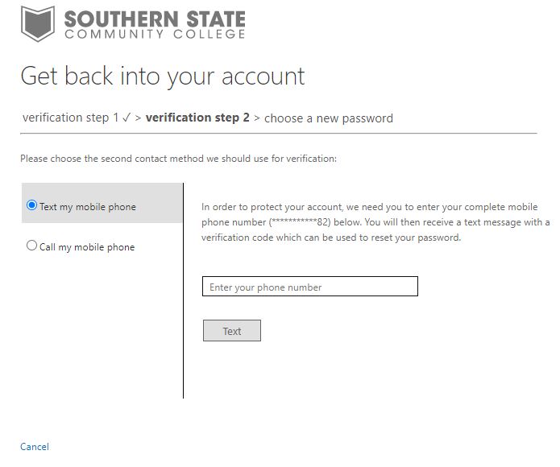Click the paragraph about protecting your account
This screenshot has width=560, height=467.
click(x=375, y=222)
